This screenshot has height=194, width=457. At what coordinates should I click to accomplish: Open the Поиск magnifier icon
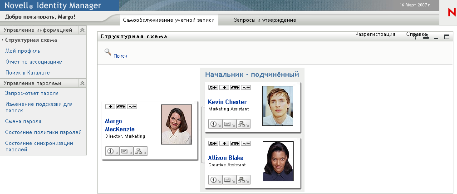click(108, 52)
